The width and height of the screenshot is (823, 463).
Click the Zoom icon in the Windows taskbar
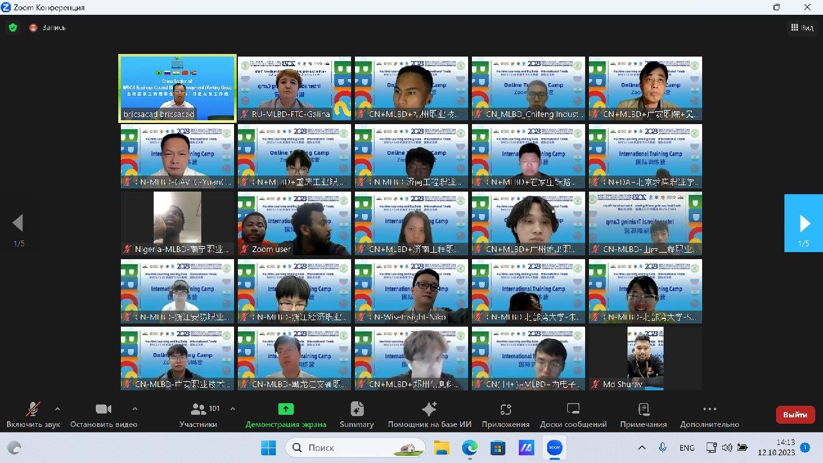[x=554, y=448]
